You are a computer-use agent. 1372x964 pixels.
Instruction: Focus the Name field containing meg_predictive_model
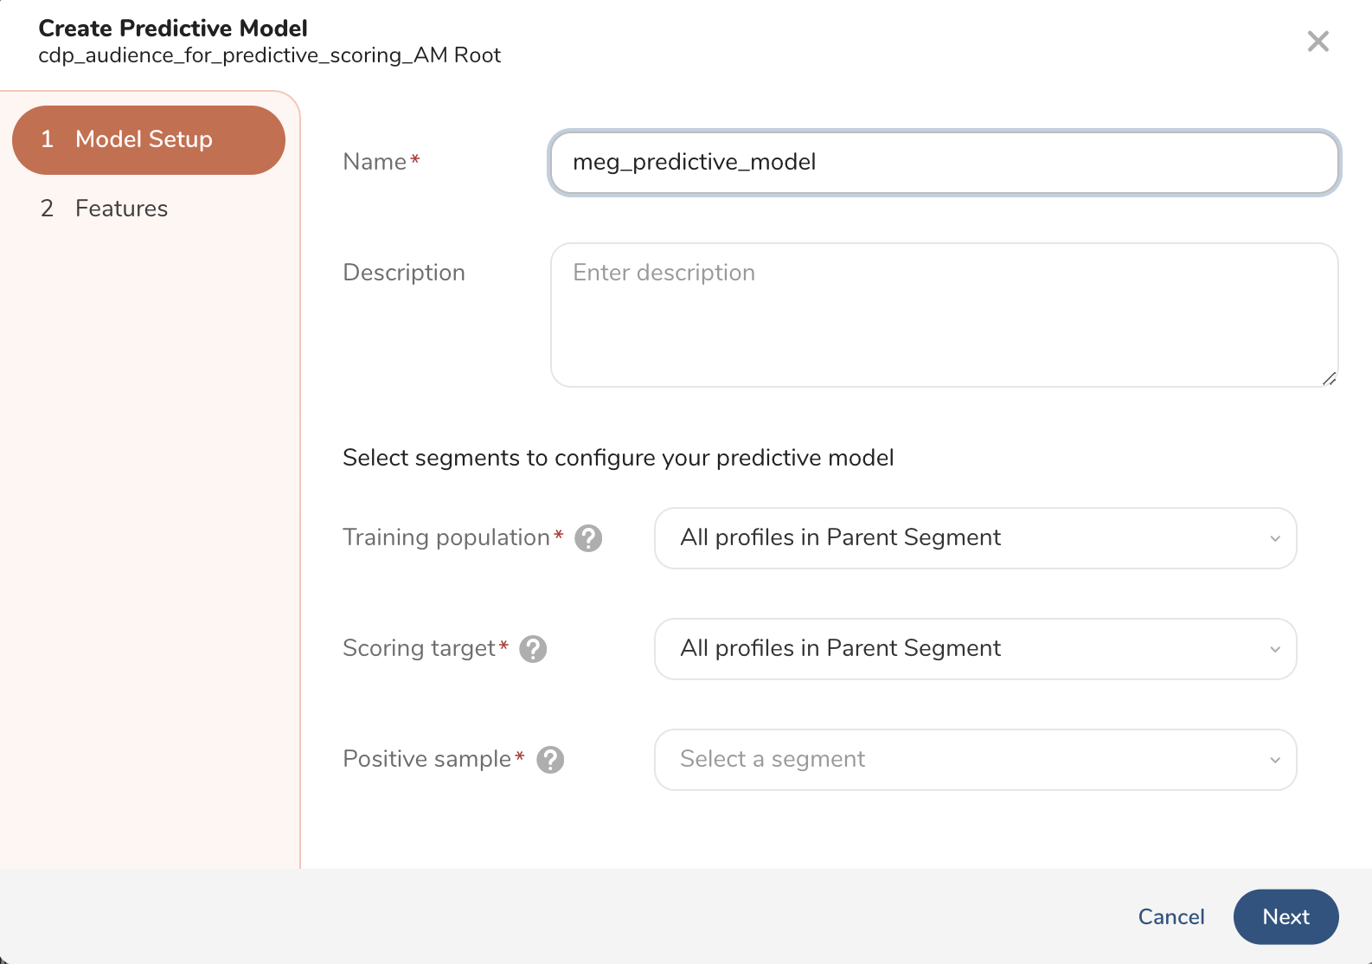click(944, 163)
